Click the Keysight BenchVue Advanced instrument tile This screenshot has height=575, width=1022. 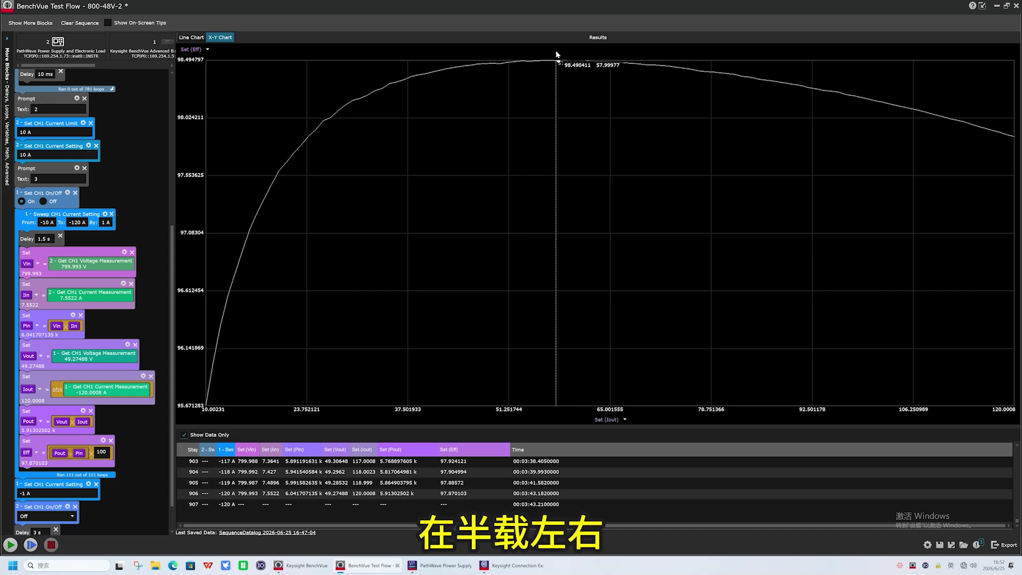[x=142, y=46]
